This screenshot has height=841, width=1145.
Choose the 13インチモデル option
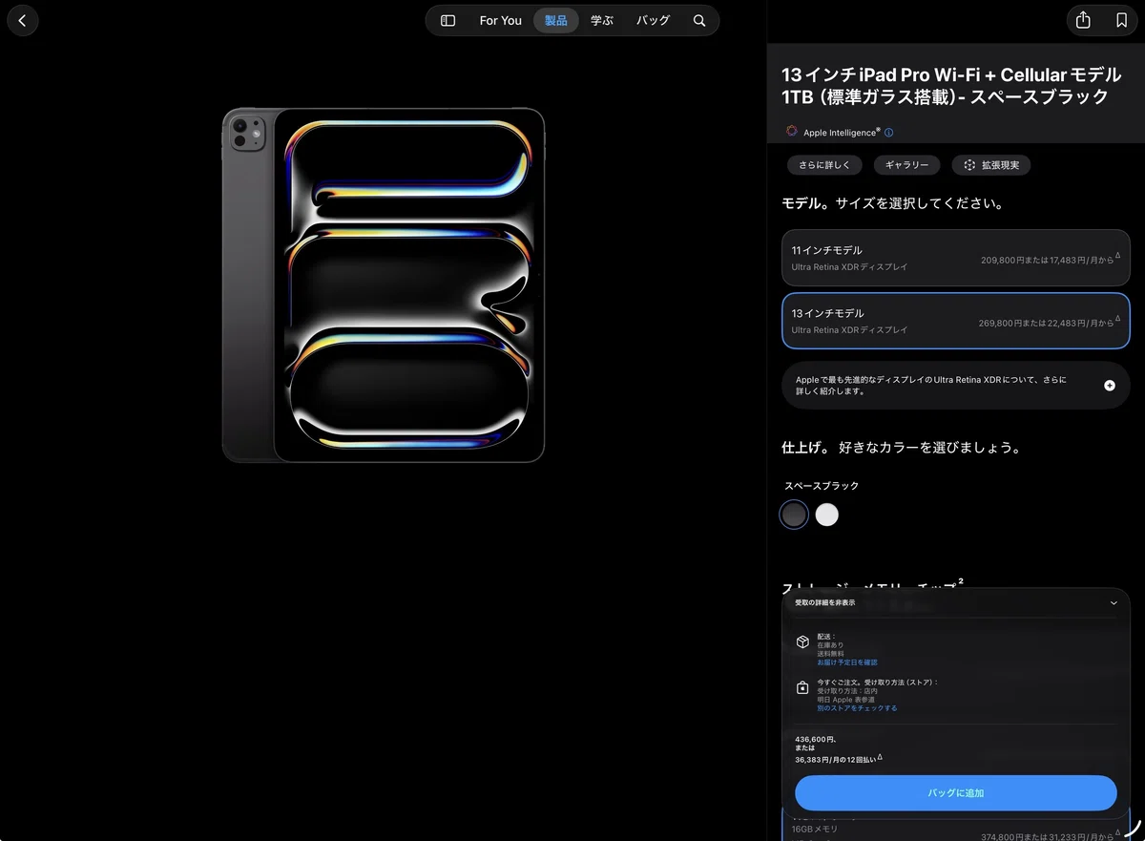[956, 321]
